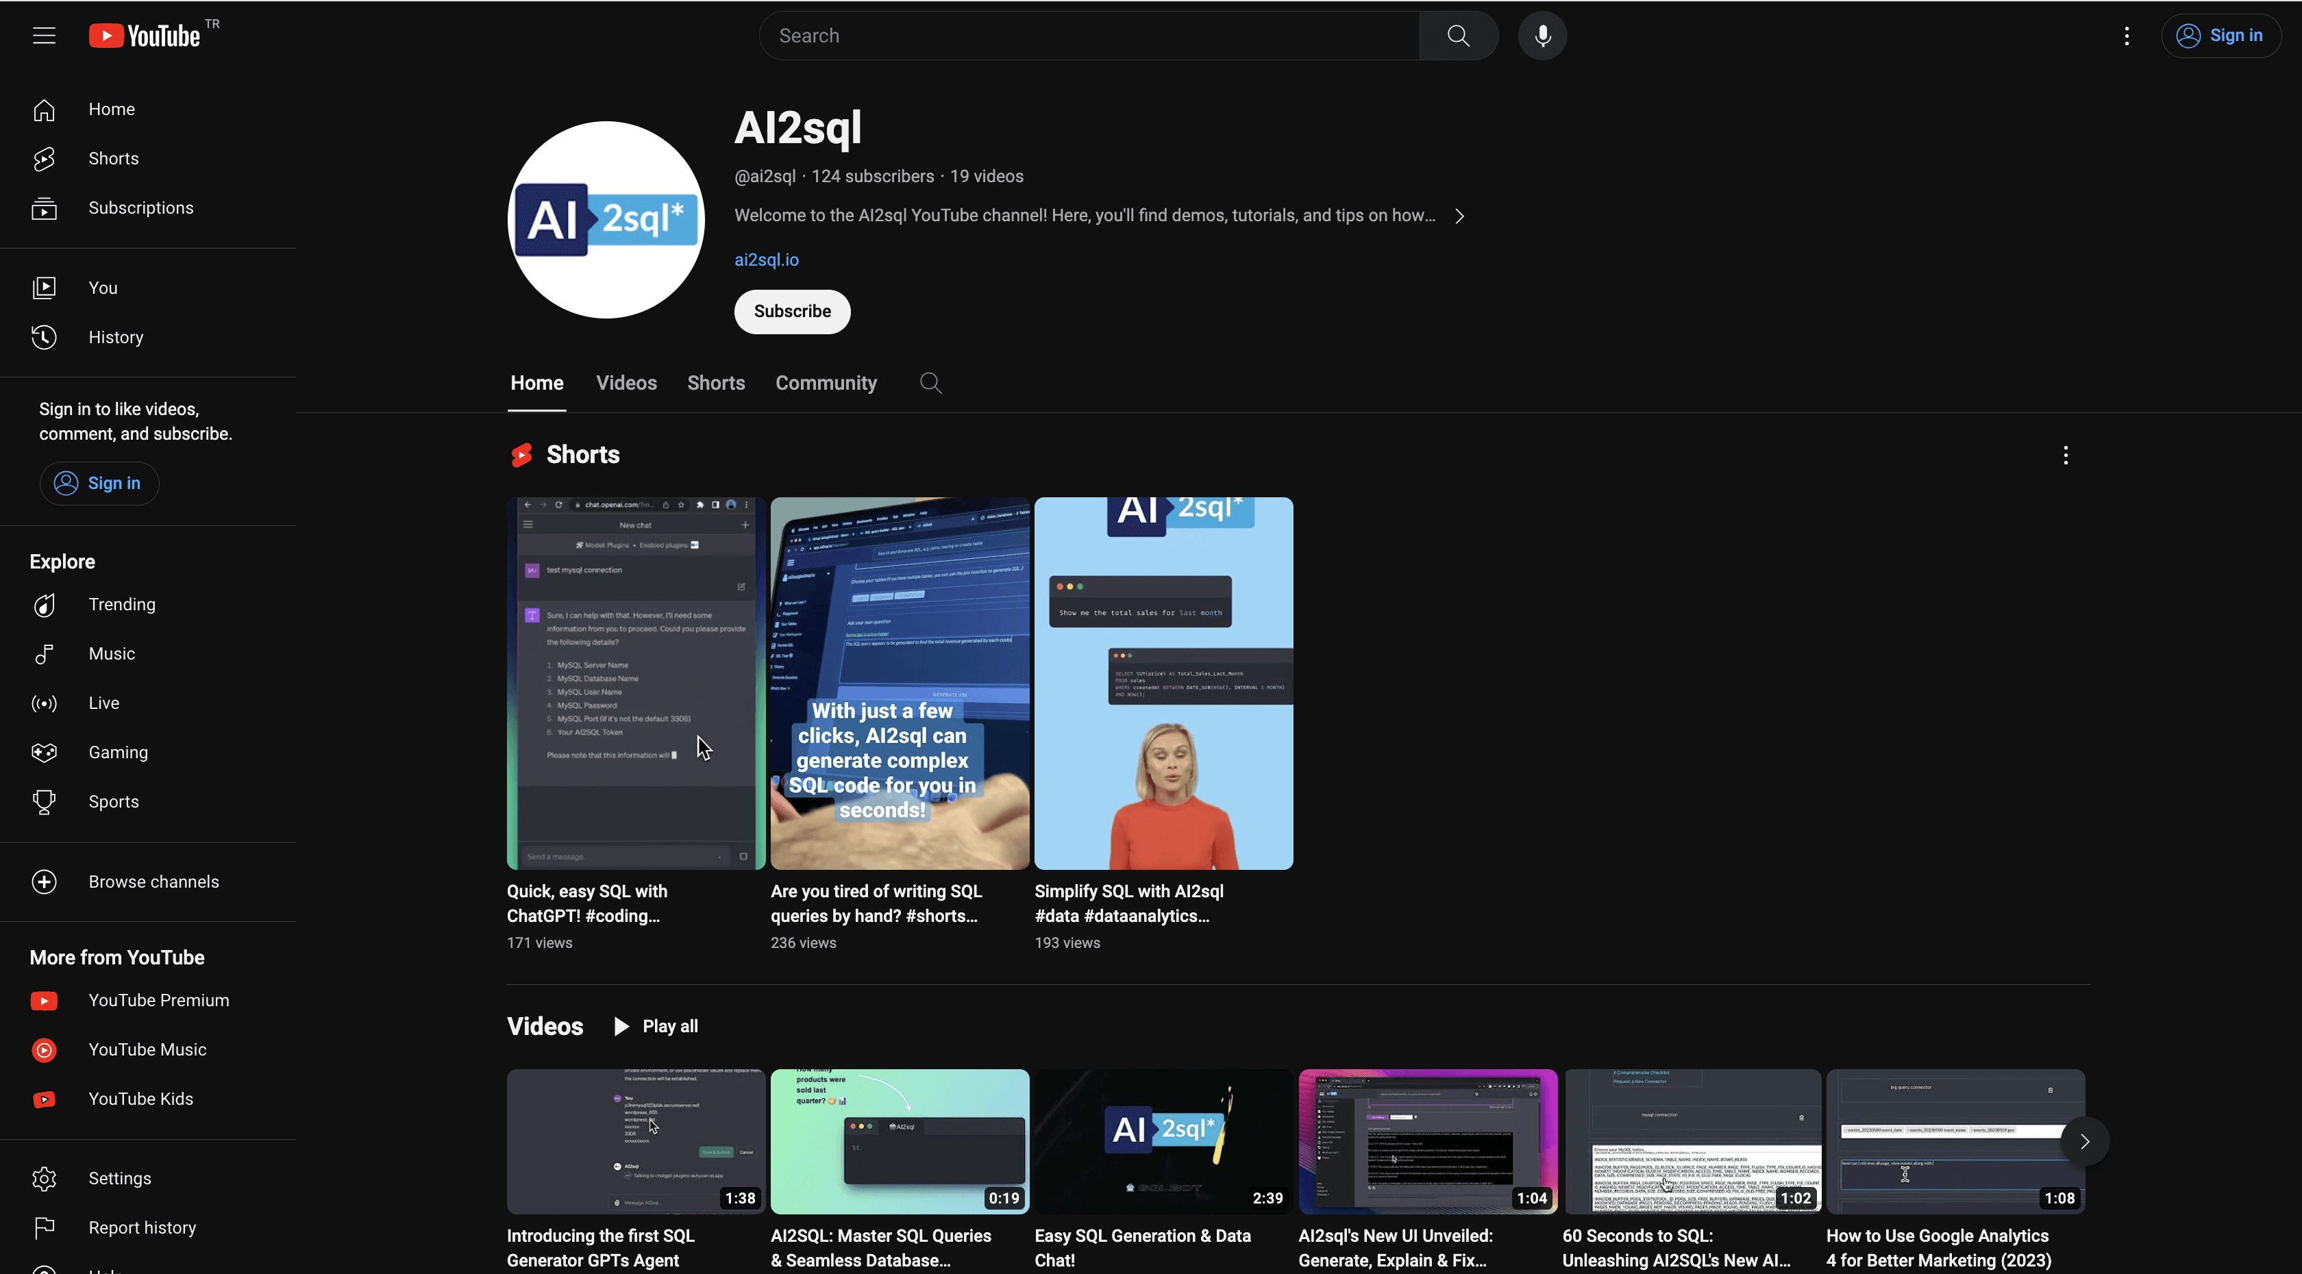Open Report history
The image size is (2302, 1274).
pos(142,1227)
